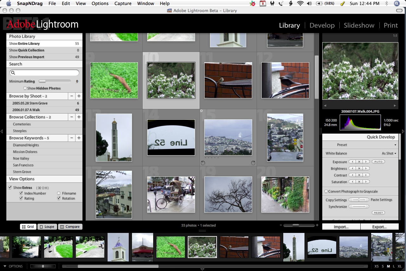
Task: Click the rotate-right icon under city photo 15
Action: coord(253,163)
